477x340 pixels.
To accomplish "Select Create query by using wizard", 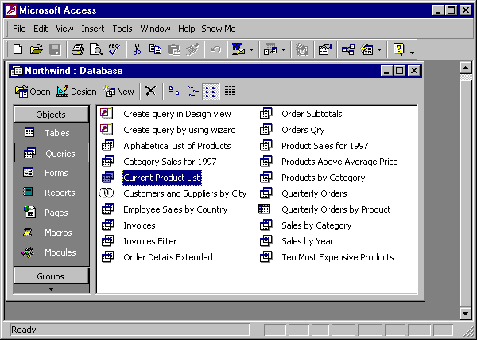I will pos(180,130).
